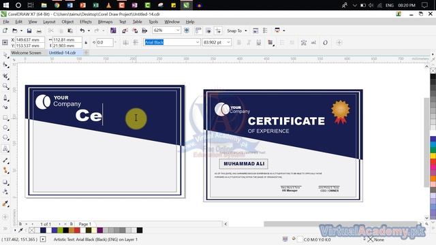Select the Drop Shadow tool
The image size is (436, 245).
click(x=5, y=182)
